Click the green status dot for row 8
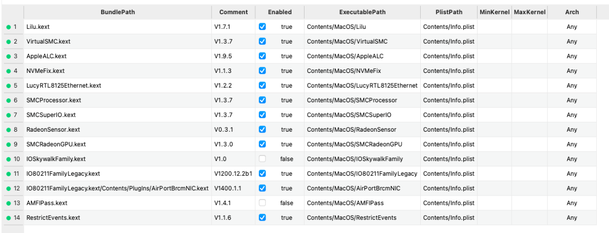609x233 pixels. point(9,130)
